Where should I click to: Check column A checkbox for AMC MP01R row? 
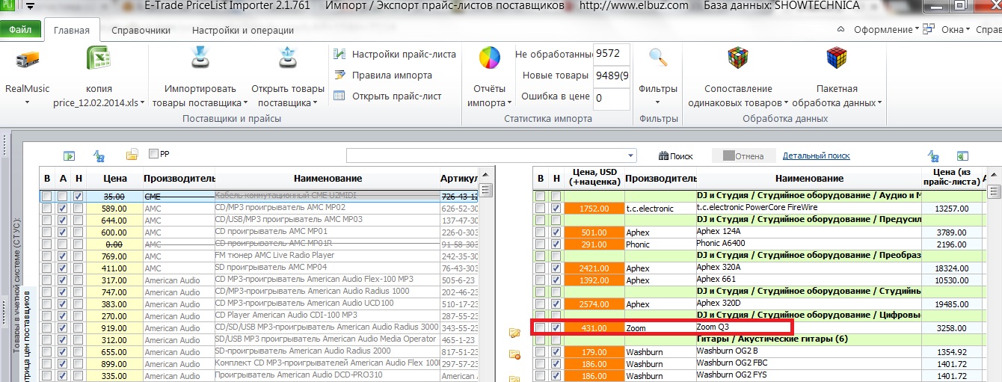tap(63, 244)
